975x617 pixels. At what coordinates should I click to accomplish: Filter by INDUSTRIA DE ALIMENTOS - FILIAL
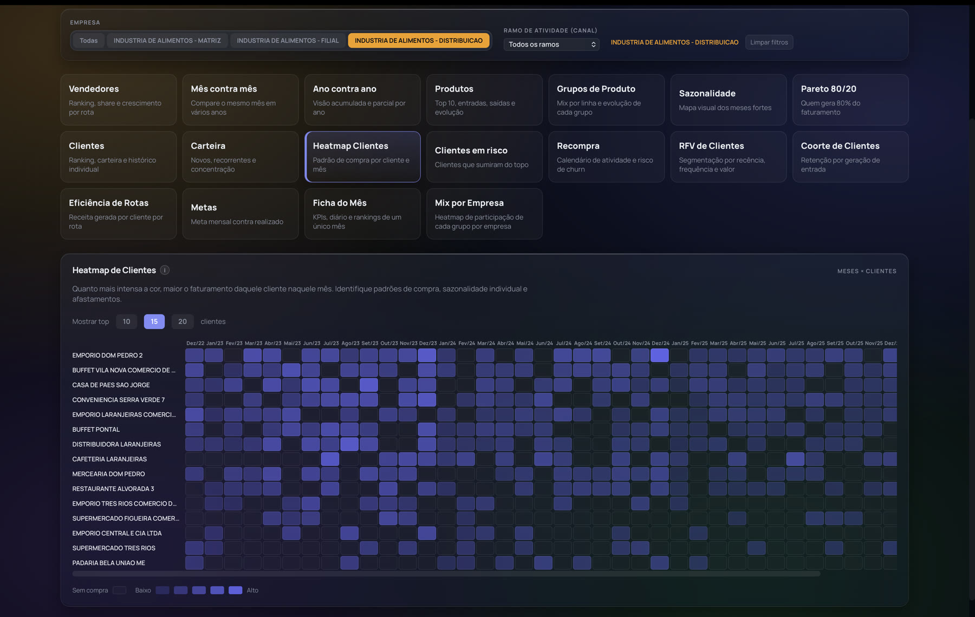tap(288, 41)
